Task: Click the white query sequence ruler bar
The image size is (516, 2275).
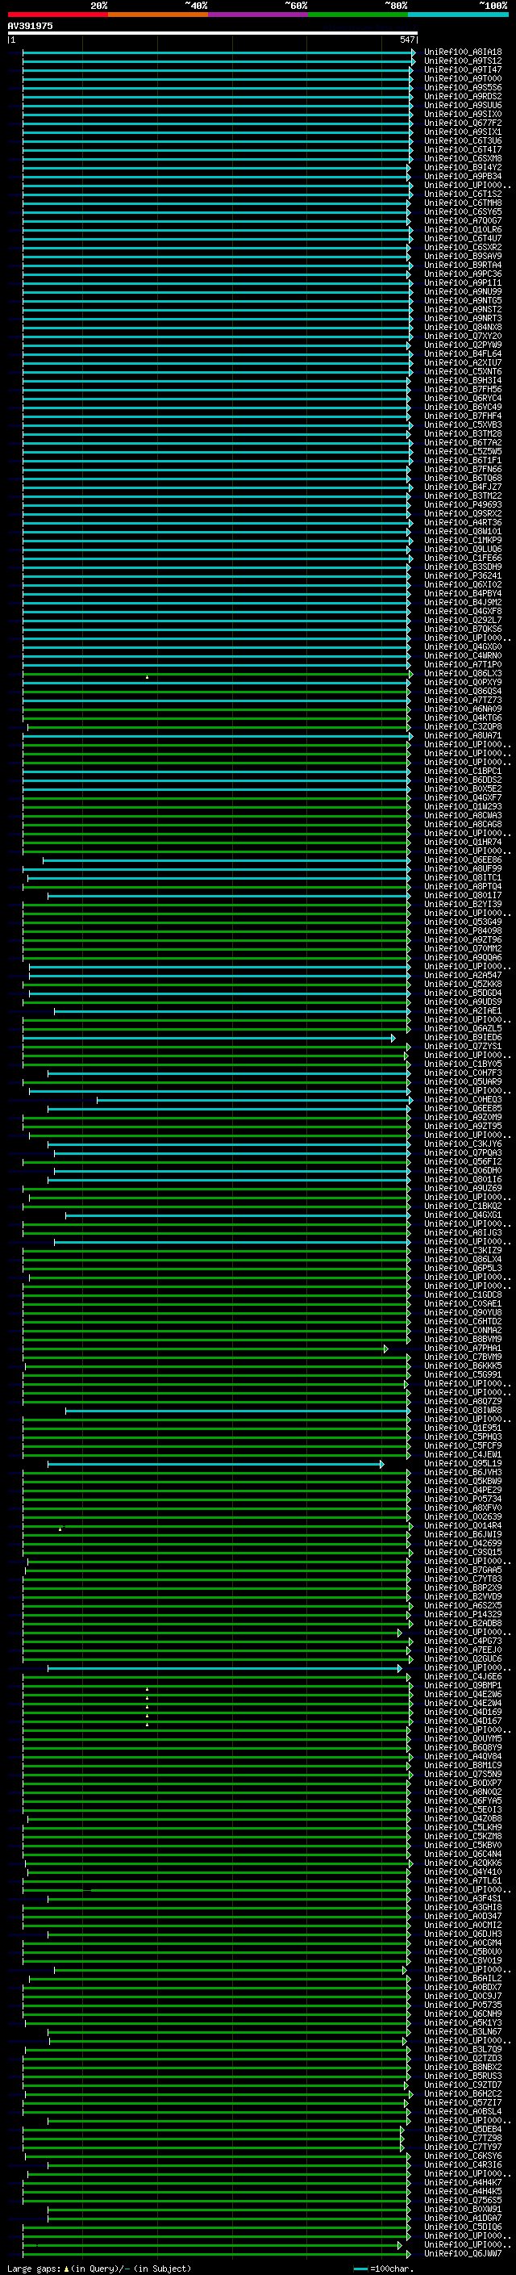Action: pos(213,32)
